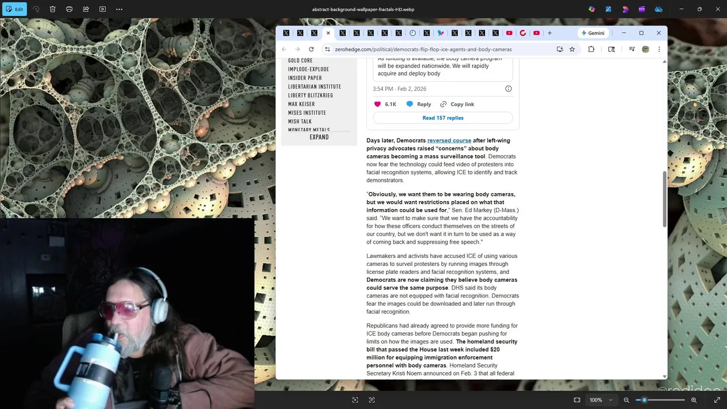This screenshot has height=409, width=727.
Task: Click the Gemini button in Chrome
Action: pyautogui.click(x=593, y=33)
